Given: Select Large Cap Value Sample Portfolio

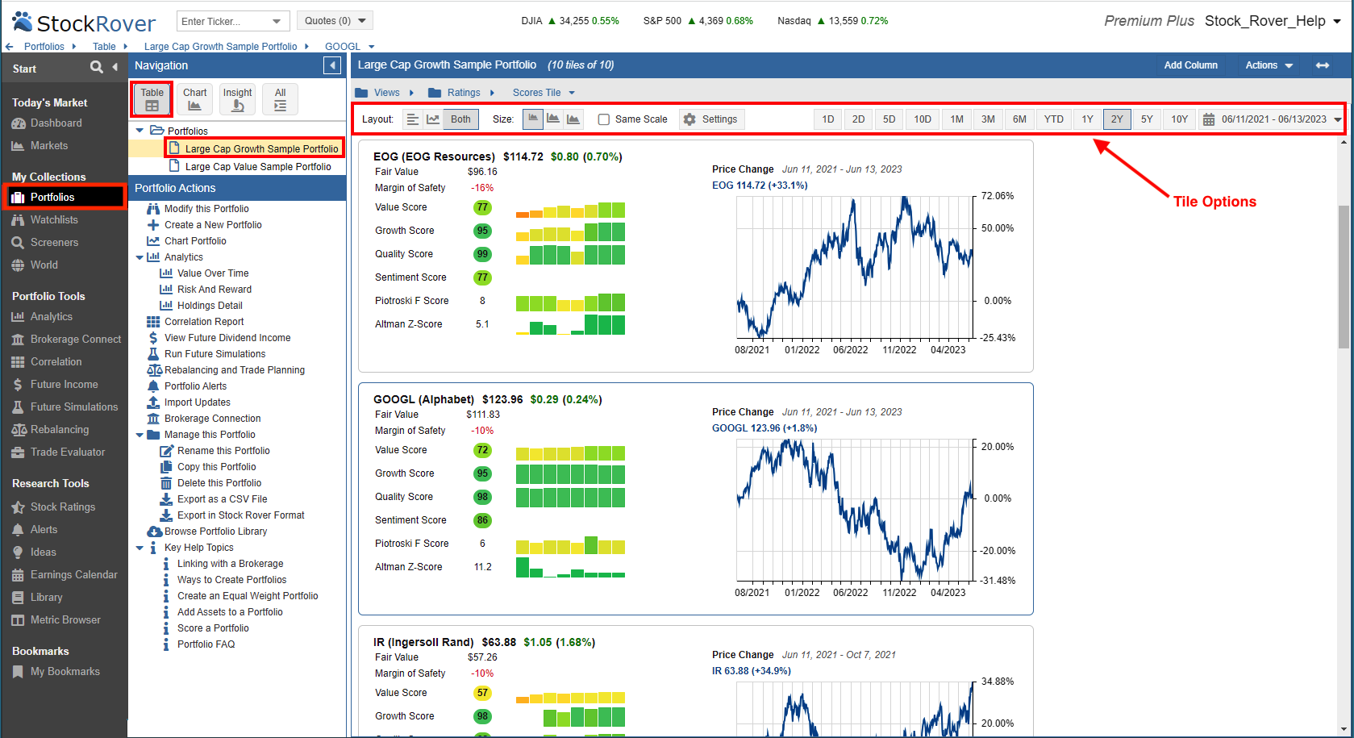Looking at the screenshot, I should tap(258, 166).
